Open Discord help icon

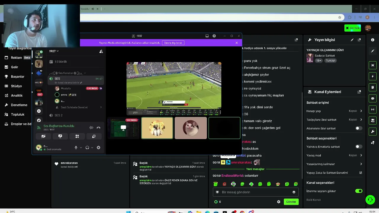click(x=214, y=36)
